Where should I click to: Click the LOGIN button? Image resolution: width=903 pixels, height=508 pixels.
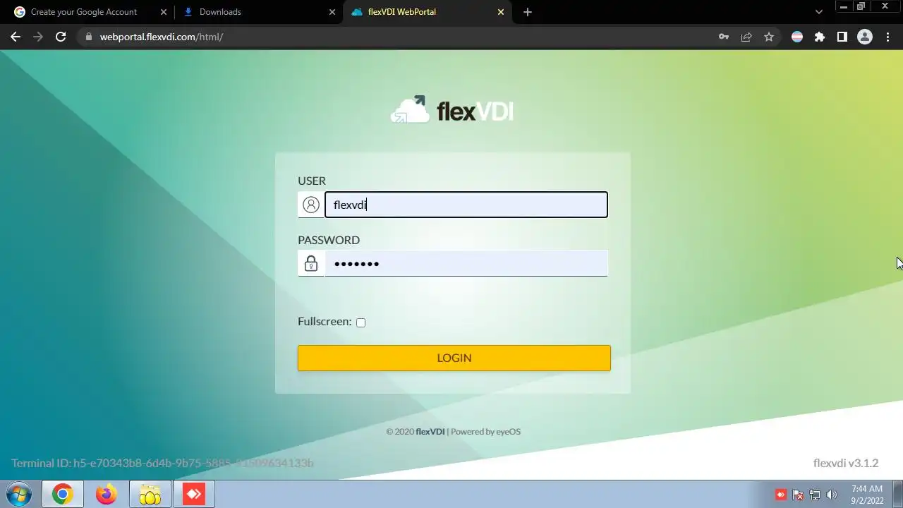click(454, 358)
